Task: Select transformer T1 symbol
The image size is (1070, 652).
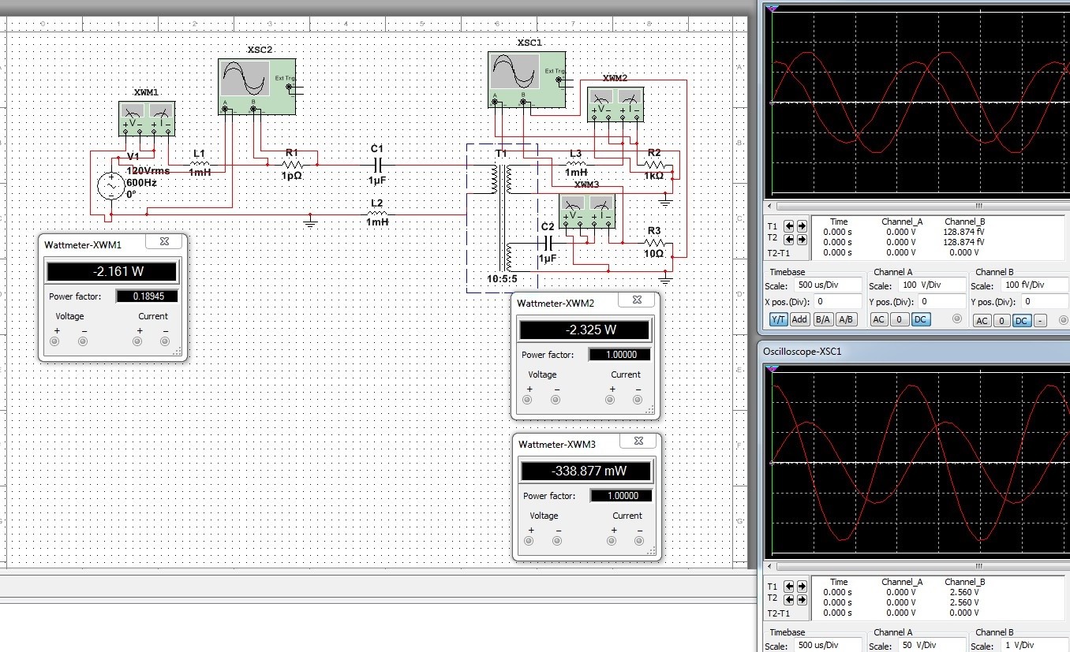Action: pos(503,218)
